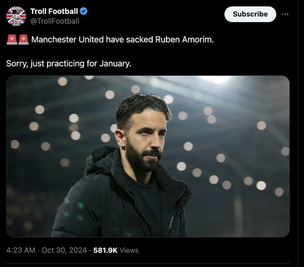Click the 581.9K view count number
This screenshot has width=304, height=267.
point(105,250)
